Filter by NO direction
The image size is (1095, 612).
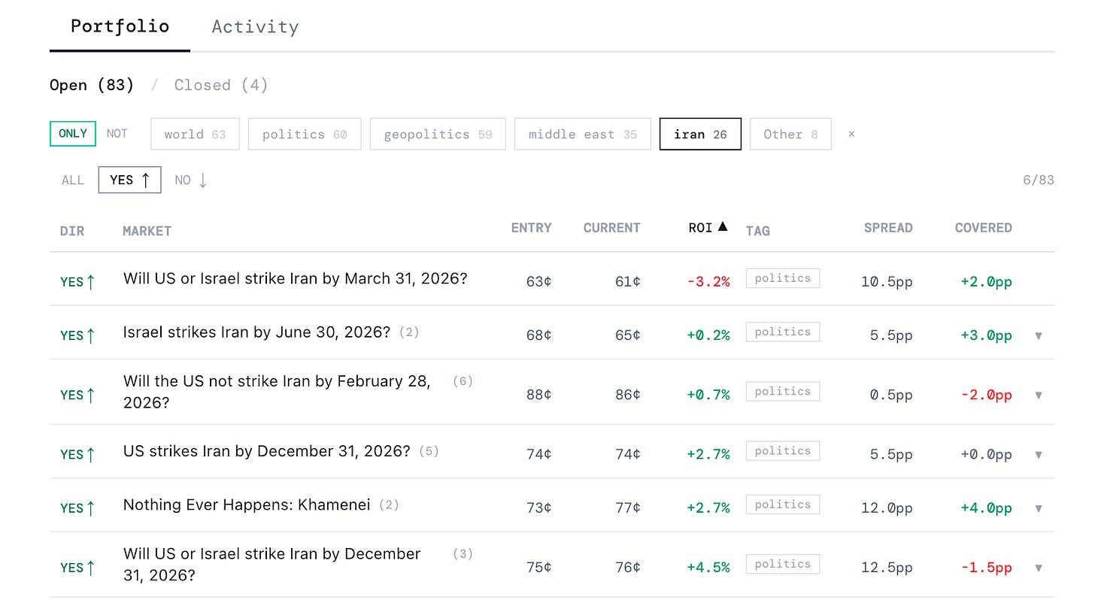191,180
